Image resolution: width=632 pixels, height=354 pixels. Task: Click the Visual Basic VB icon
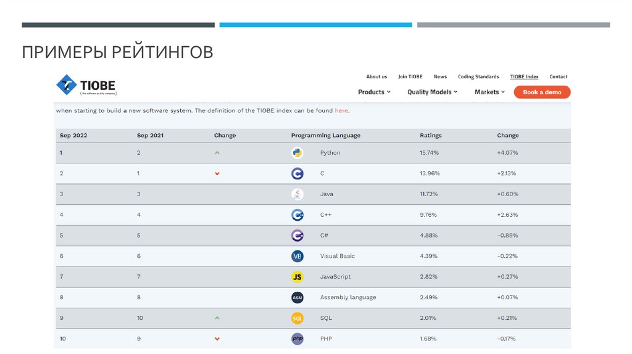(297, 256)
